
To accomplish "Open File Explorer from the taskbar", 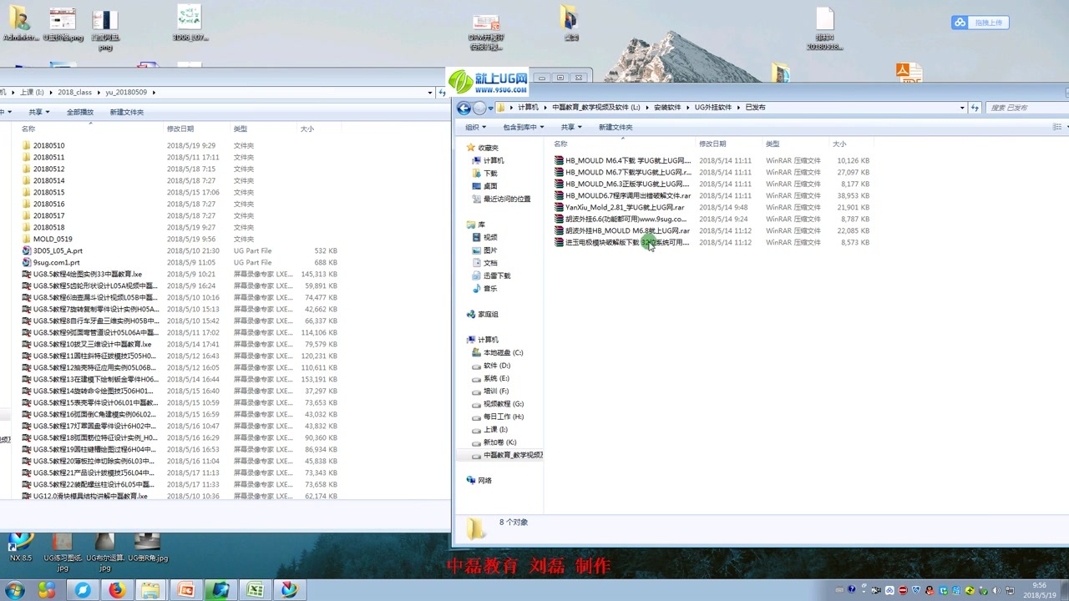I will coord(150,590).
